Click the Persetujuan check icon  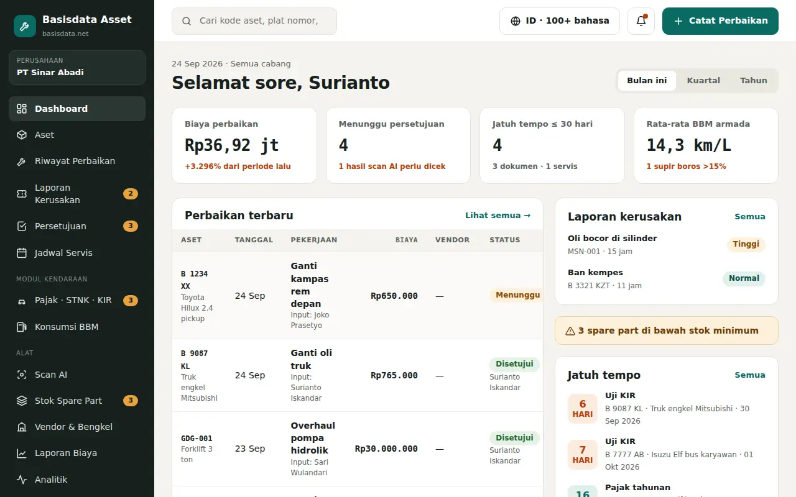[x=22, y=226]
